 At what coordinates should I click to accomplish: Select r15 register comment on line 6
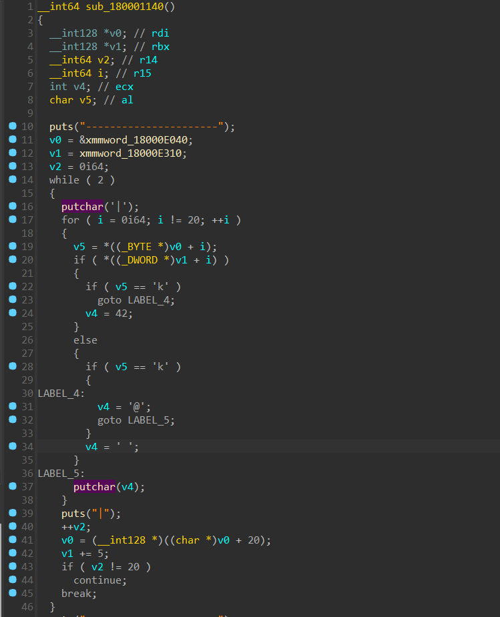click(x=142, y=73)
